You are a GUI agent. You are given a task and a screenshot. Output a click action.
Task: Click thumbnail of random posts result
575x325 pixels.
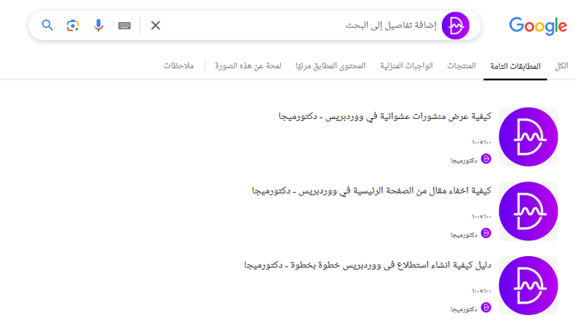(528, 137)
